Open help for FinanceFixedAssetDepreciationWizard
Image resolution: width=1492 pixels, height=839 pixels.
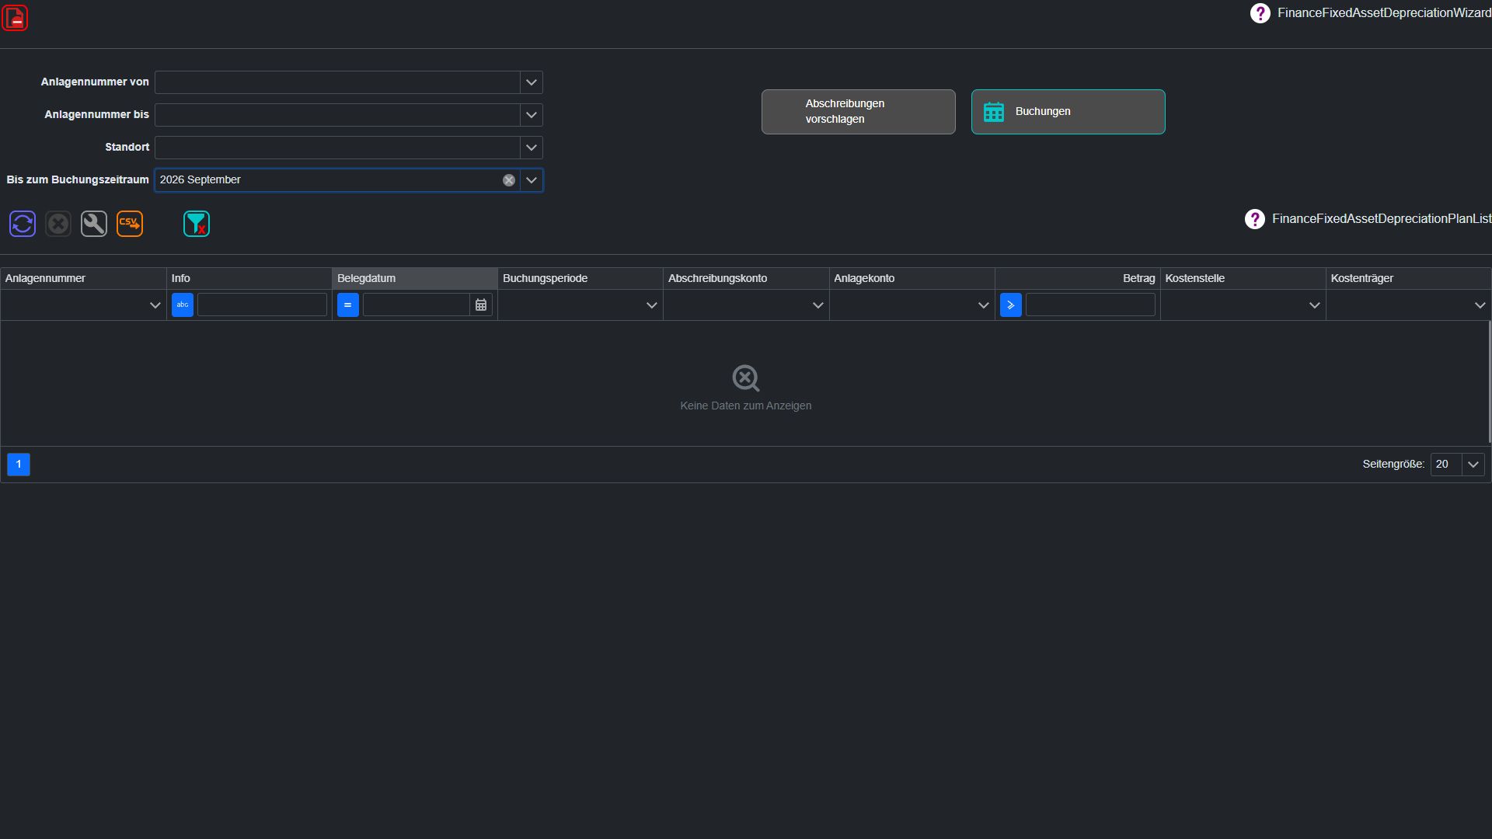click(1260, 13)
